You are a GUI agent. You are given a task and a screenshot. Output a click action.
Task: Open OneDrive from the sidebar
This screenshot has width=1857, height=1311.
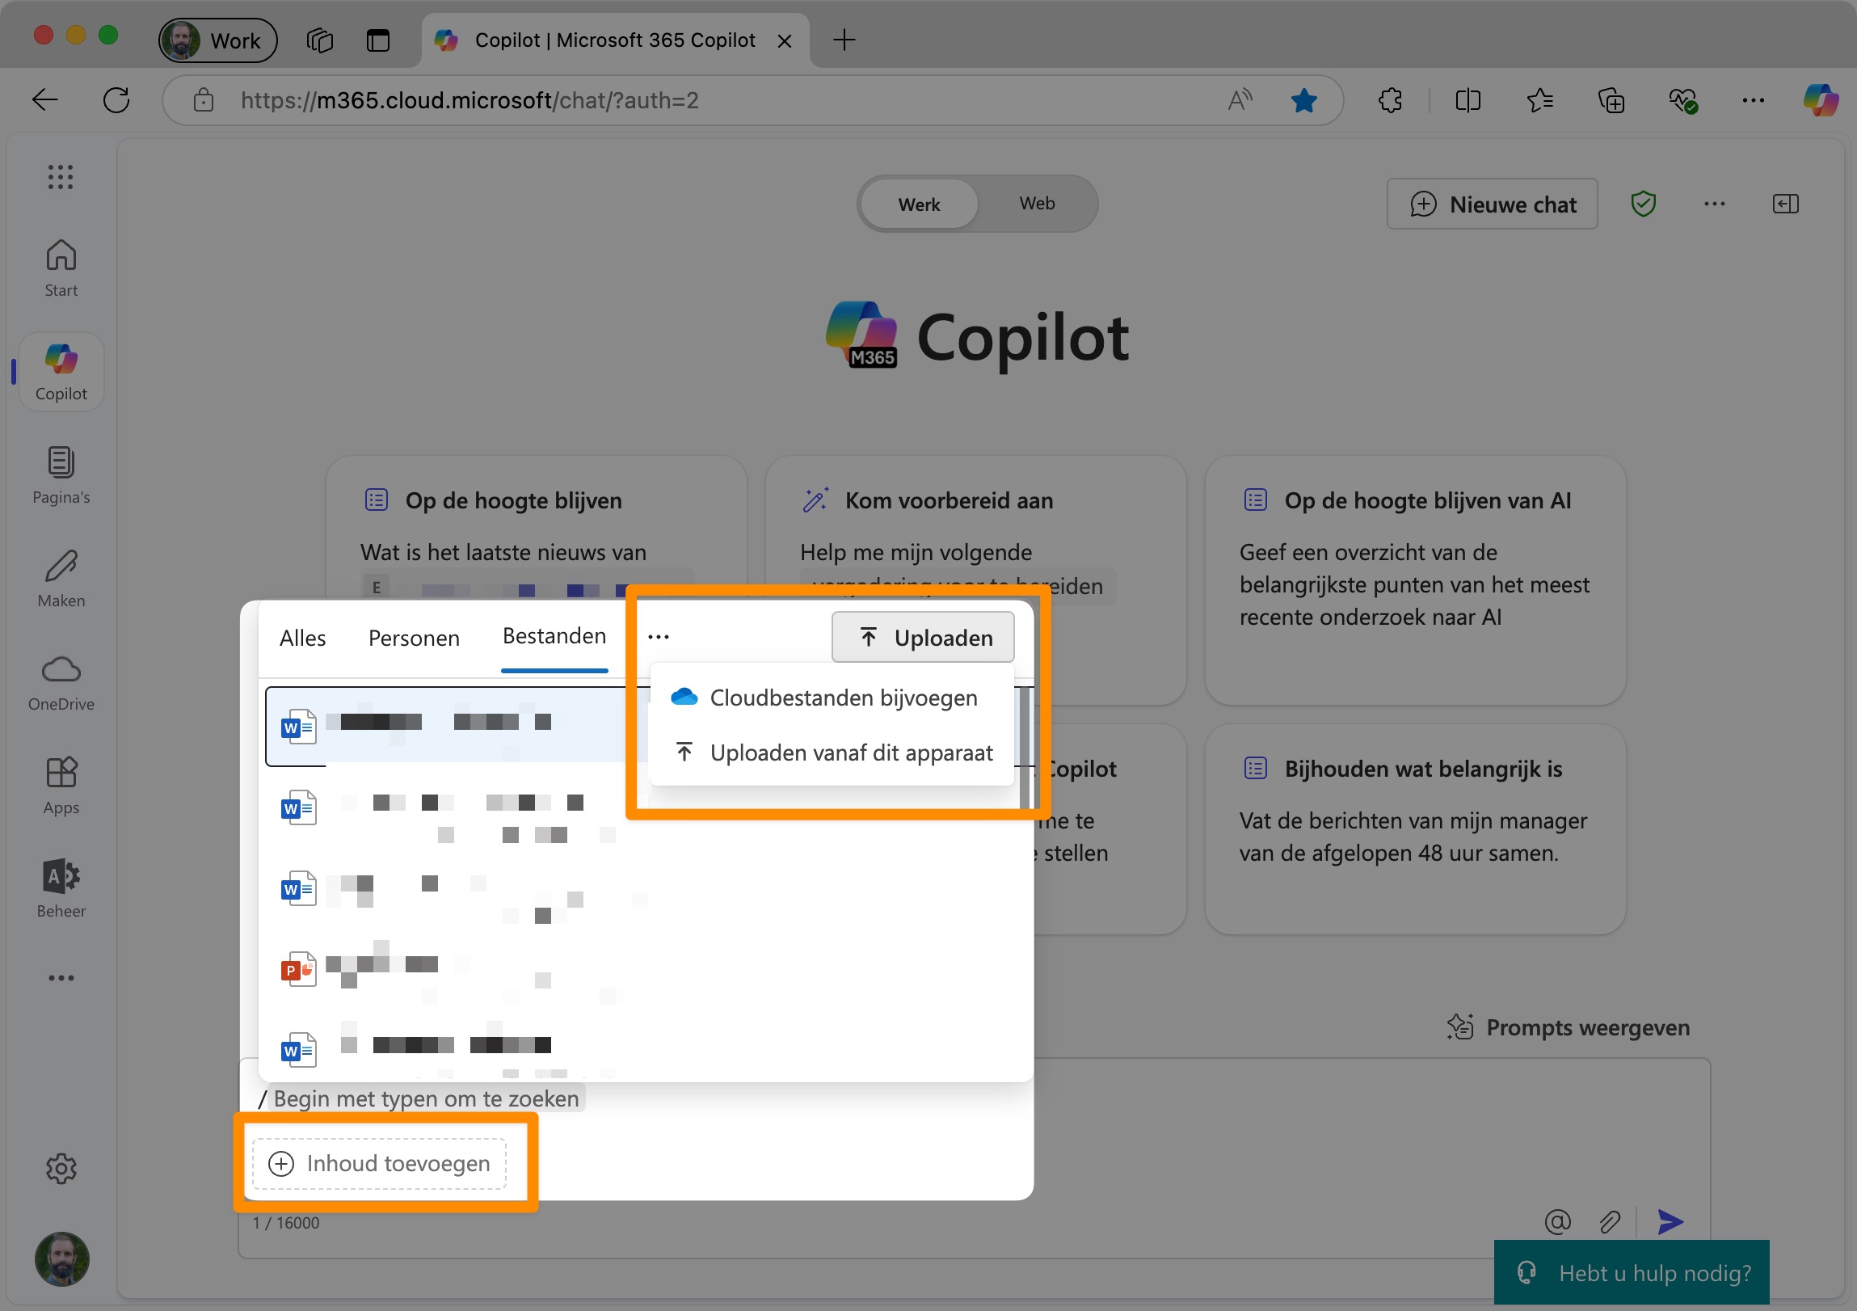pyautogui.click(x=61, y=683)
